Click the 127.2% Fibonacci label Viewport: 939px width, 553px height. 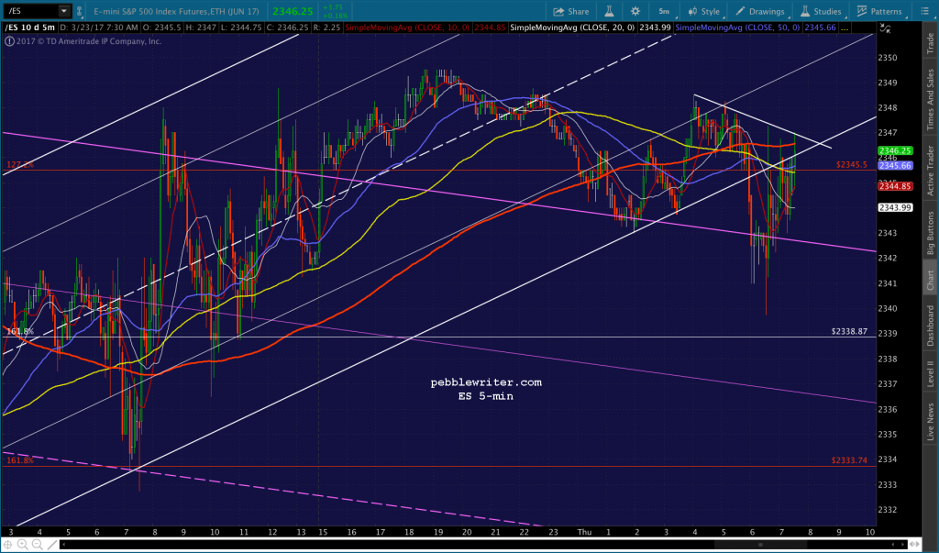coord(20,165)
